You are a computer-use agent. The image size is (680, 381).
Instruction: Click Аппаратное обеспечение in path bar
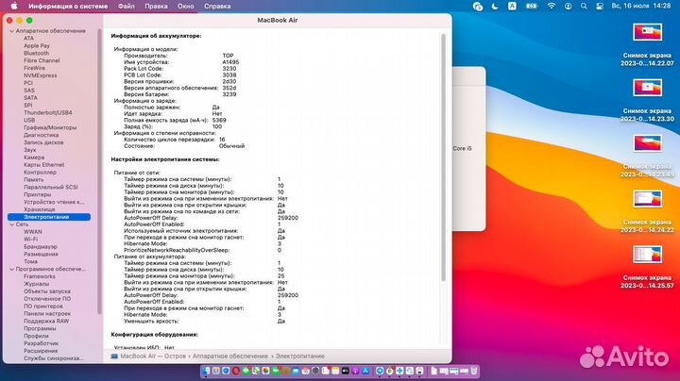[229, 356]
